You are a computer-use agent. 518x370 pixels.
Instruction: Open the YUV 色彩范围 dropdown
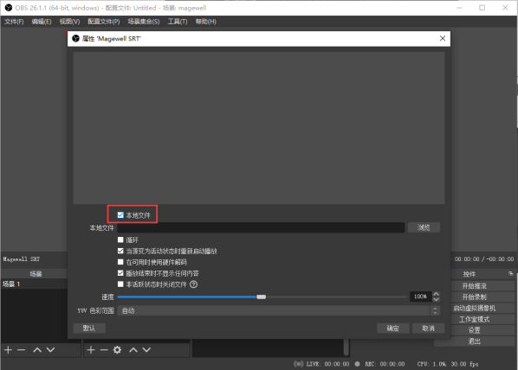(278, 310)
